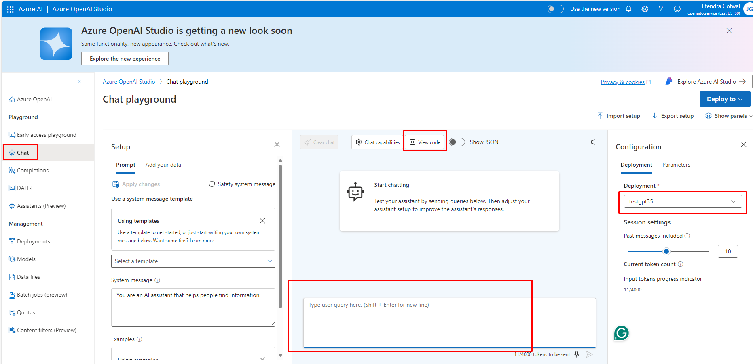This screenshot has width=753, height=364.
Task: Open settings gear in top bar
Action: [x=645, y=9]
